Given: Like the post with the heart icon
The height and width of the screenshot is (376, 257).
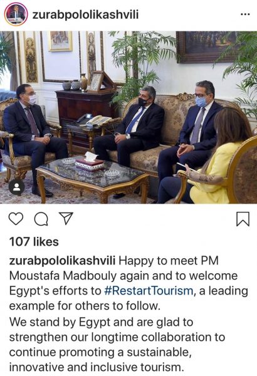Looking at the screenshot, I should [16, 219].
